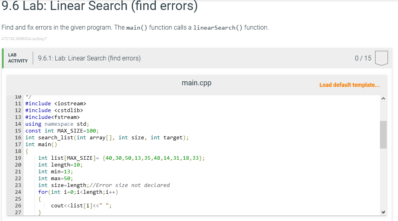398x221 pixels.
Task: Click 'int max=50;' on line 22
Action: pyautogui.click(x=55, y=179)
